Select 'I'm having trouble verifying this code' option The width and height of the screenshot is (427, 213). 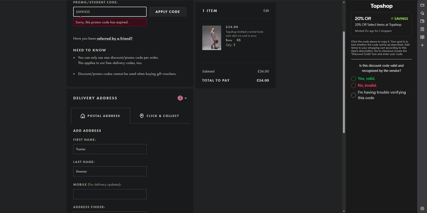click(x=354, y=95)
